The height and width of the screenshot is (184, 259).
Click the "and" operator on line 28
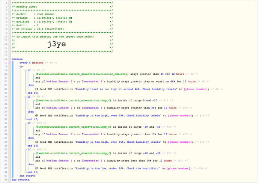click(x=38, y=104)
